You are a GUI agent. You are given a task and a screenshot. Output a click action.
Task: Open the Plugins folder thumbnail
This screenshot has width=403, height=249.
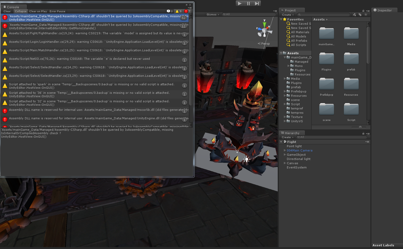coord(327,59)
